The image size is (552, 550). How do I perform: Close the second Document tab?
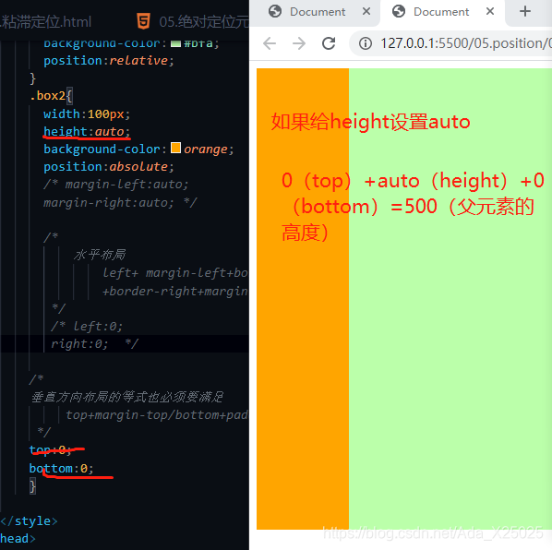pyautogui.click(x=489, y=11)
